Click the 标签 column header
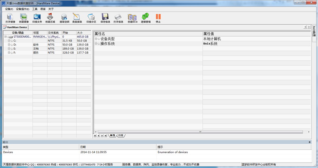 tap(40, 33)
